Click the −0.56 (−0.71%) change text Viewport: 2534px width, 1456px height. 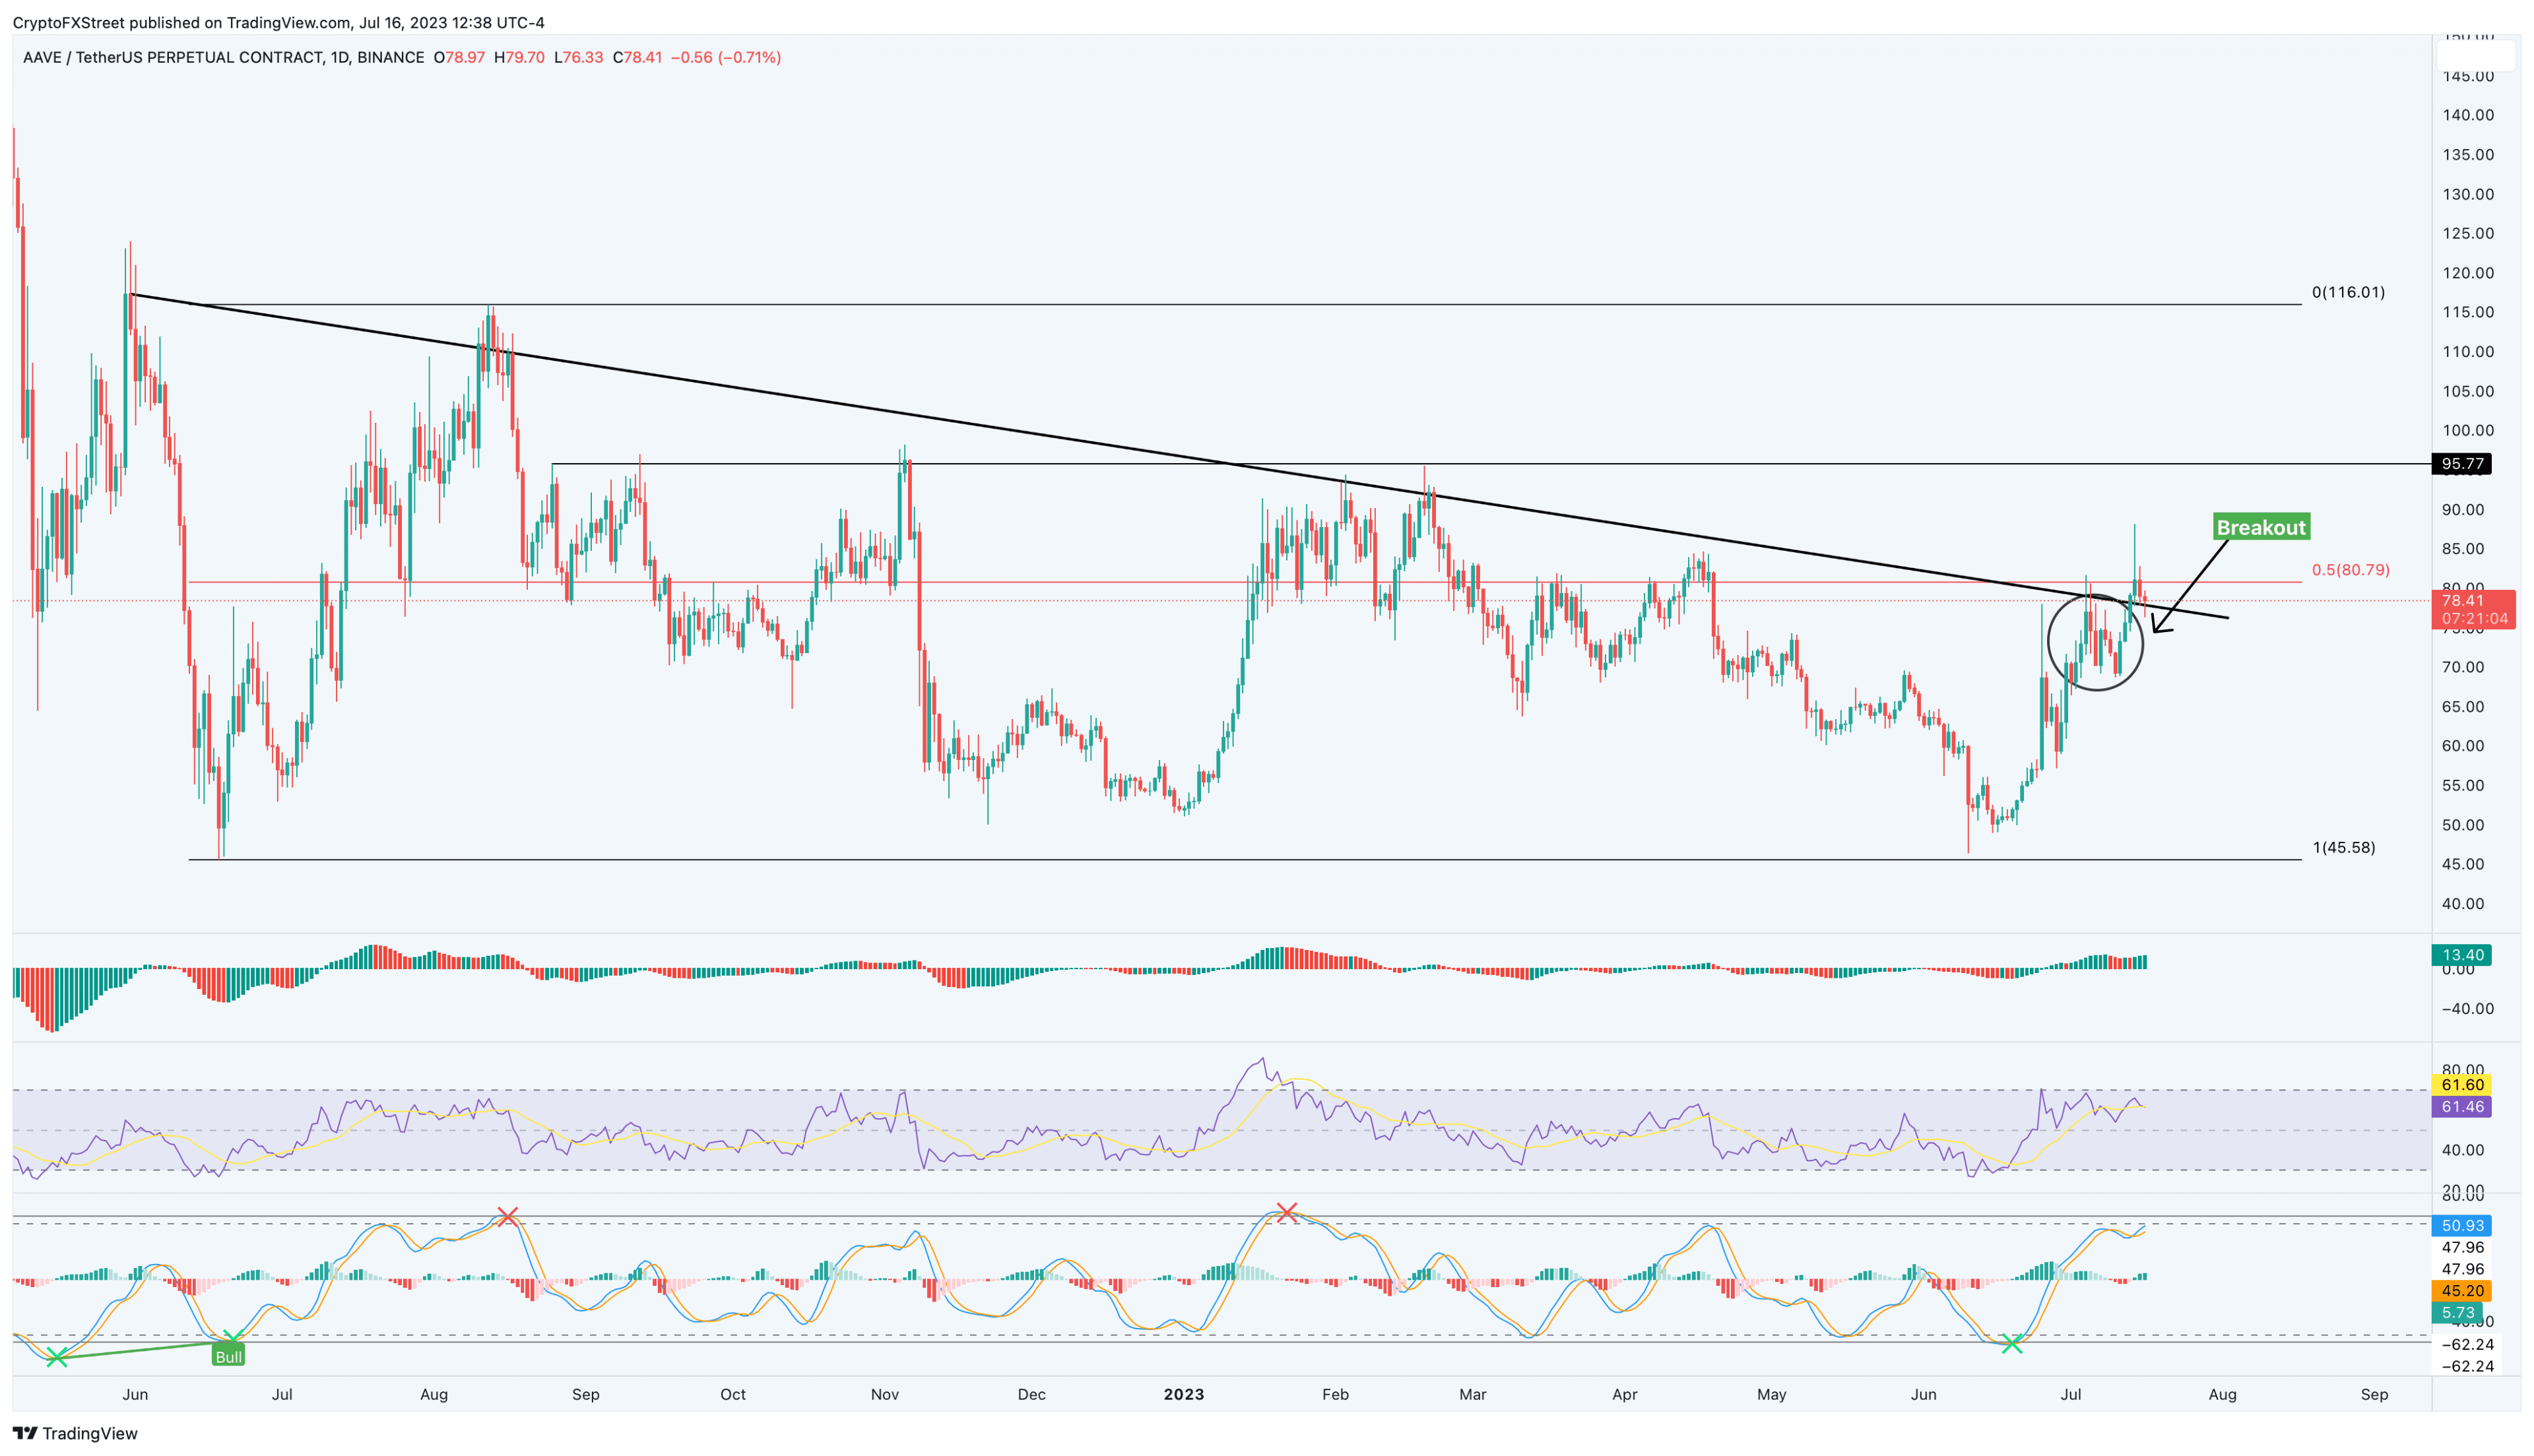[x=726, y=57]
